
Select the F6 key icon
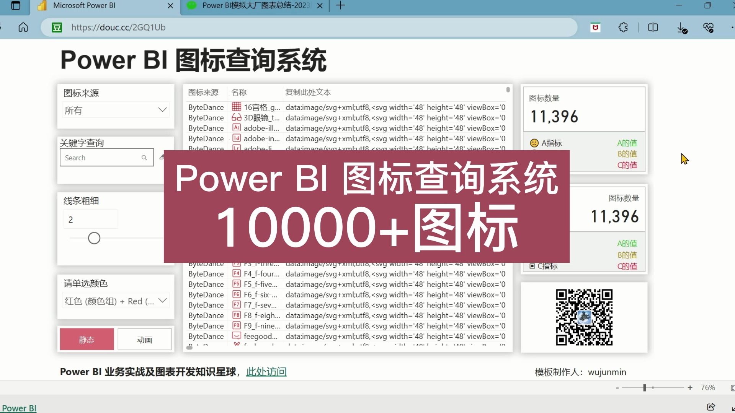[x=237, y=294]
